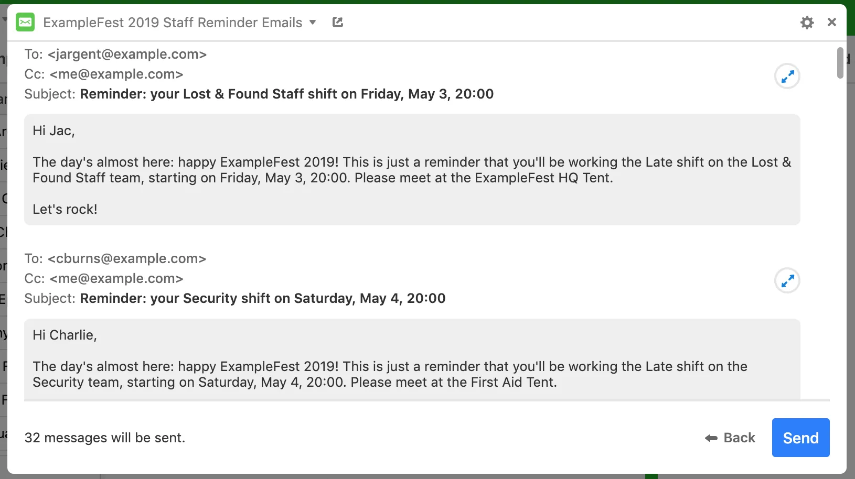Click the green email app icon
The image size is (855, 479).
tap(25, 23)
